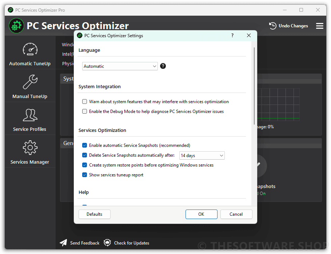Click Undo Changes label
This screenshot has height=254, width=331.
pyautogui.click(x=293, y=26)
